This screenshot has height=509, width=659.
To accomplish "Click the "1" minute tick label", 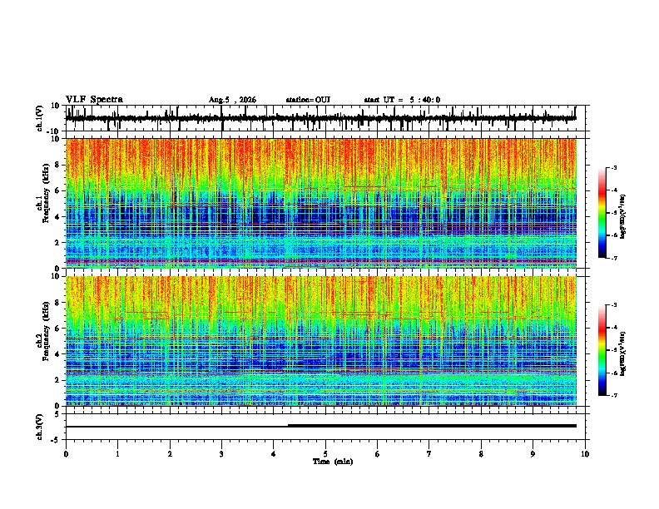I will point(117,454).
